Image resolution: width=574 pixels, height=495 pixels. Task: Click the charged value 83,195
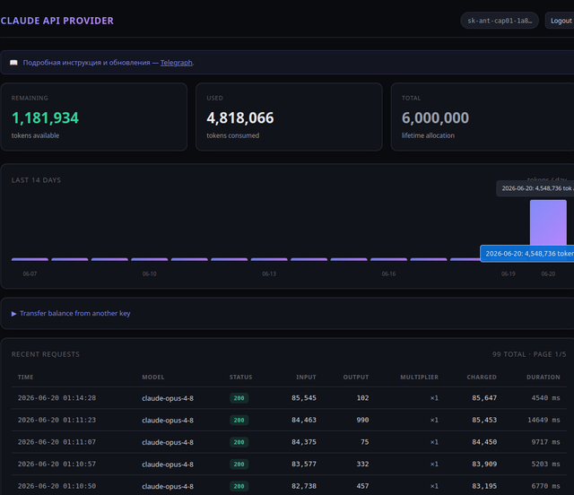click(x=484, y=486)
